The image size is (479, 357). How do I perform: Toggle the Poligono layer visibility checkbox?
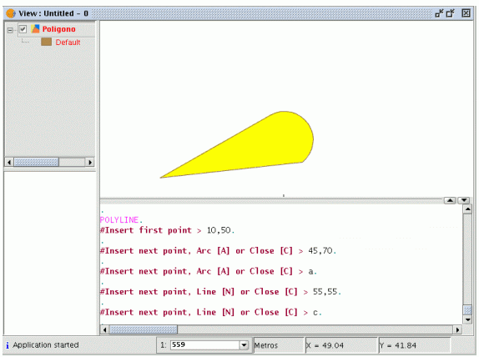tap(23, 29)
